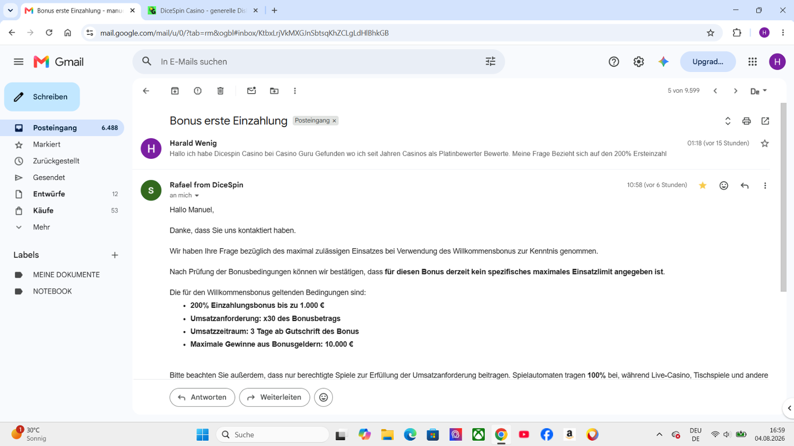Open the toolbar's three-dot more menu
Viewport: 794px width, 446px height.
(295, 91)
